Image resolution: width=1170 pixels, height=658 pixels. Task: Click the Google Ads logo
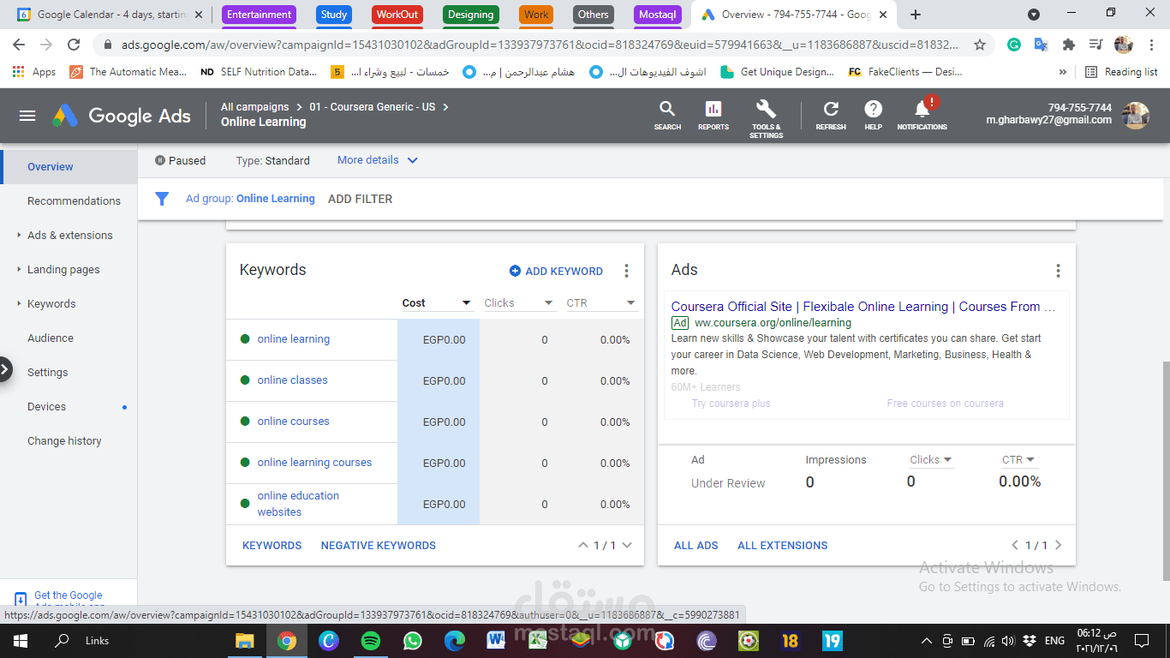pyautogui.click(x=122, y=116)
